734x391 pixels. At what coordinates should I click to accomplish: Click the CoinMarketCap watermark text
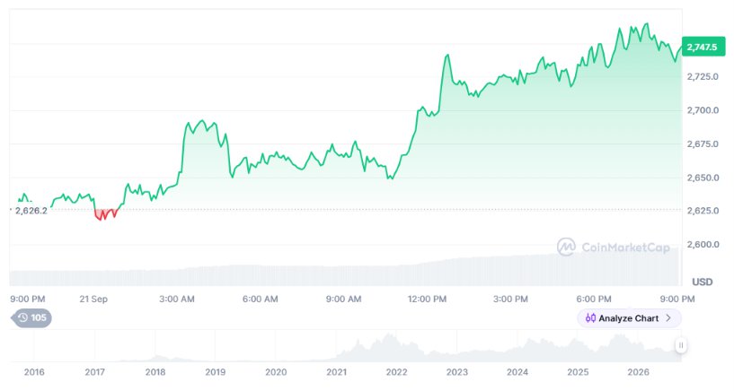point(625,248)
